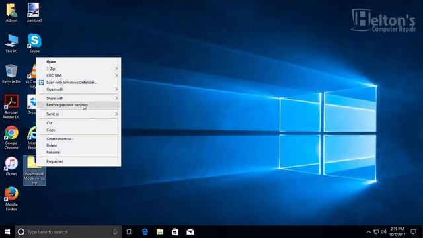
Task: Open Properties from the context menu
Action: (x=79, y=161)
